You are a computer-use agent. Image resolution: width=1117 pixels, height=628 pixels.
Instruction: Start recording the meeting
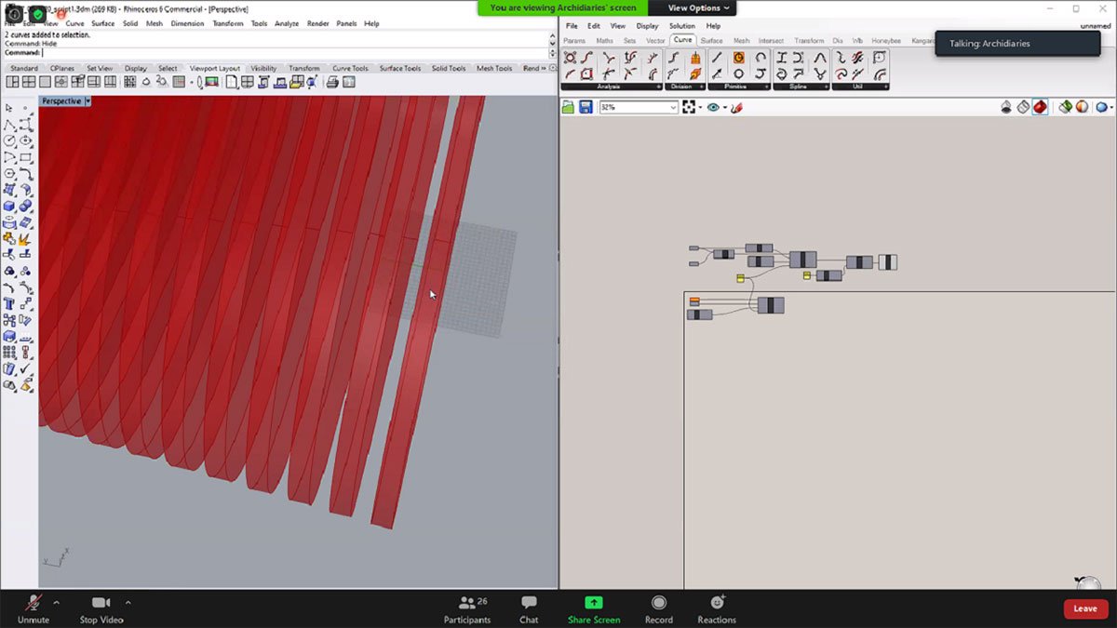[x=658, y=607]
